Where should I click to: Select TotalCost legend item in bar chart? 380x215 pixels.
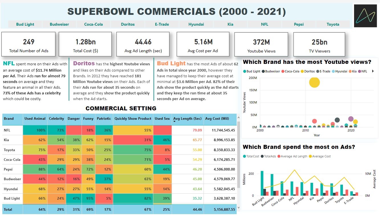click(251, 156)
